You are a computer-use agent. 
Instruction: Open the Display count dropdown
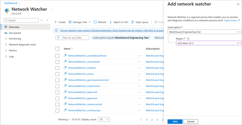click(104, 120)
